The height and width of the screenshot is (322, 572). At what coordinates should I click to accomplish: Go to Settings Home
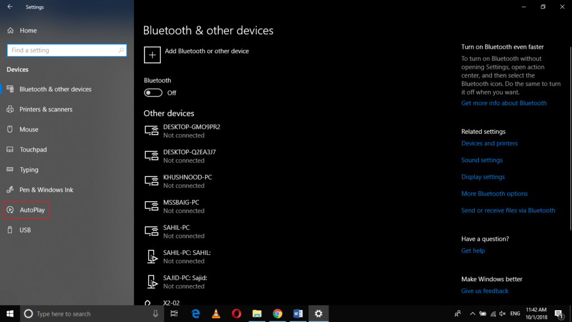pos(27,30)
